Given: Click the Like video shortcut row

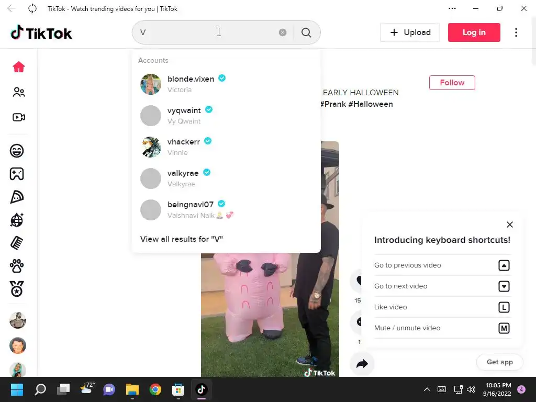Looking at the screenshot, I should pos(442,307).
